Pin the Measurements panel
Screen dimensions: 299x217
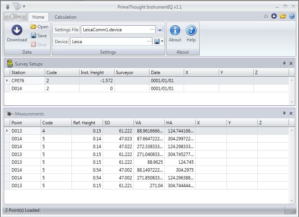click(x=284, y=114)
